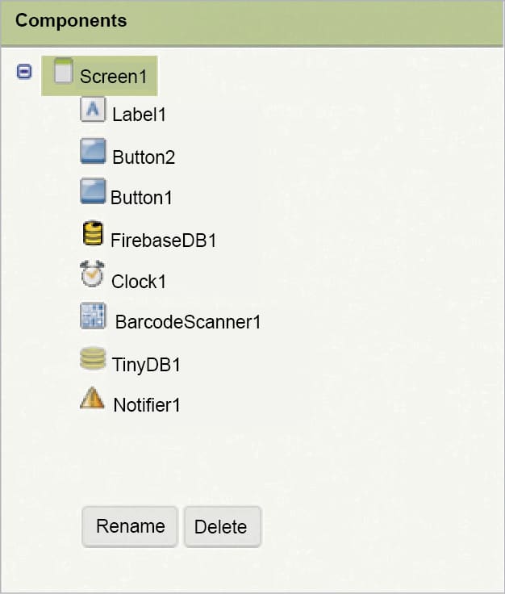Click the Button1 component icon
Viewport: 505px width, 594px height.
[x=93, y=193]
